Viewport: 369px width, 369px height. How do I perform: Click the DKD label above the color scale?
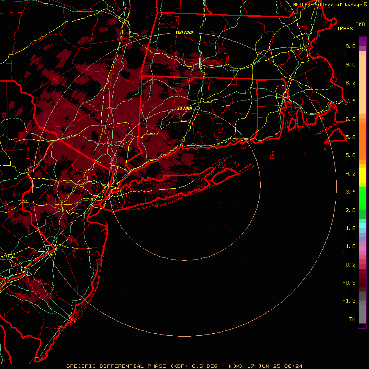[x=360, y=24]
